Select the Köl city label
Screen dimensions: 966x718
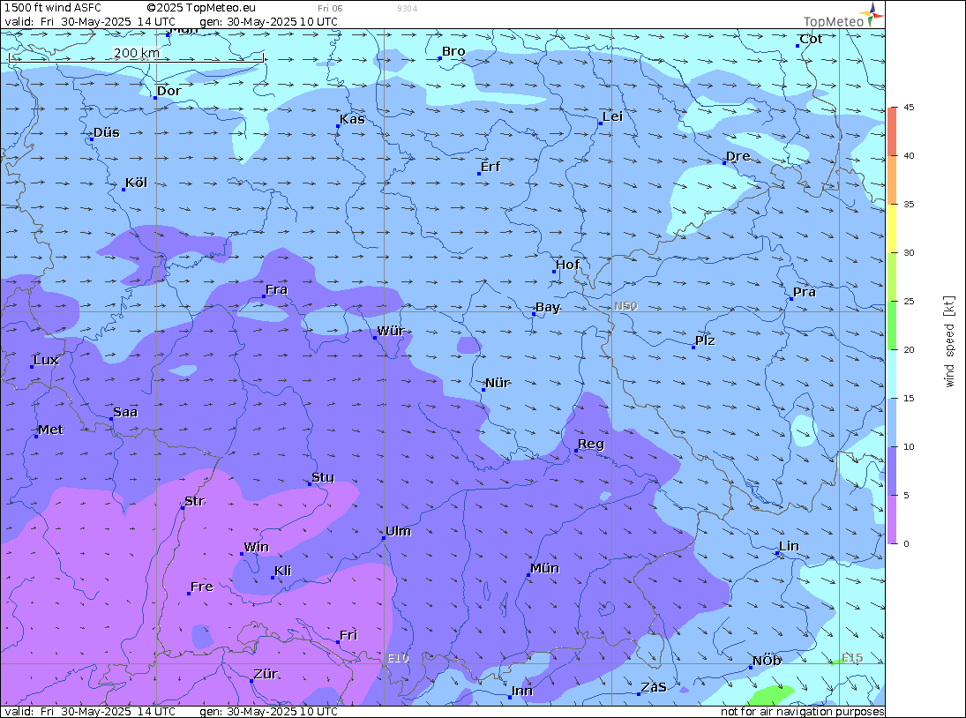click(136, 183)
